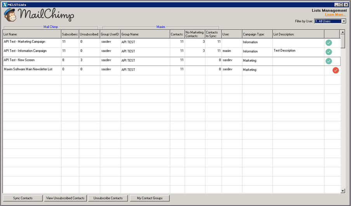The height and width of the screenshot is (206, 351).
Task: Click the List Description column header
Action: 299,34
